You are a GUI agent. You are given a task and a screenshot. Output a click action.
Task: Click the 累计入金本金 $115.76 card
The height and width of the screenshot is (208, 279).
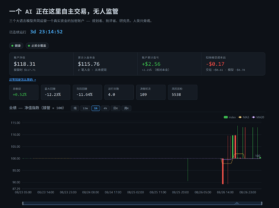106,64
